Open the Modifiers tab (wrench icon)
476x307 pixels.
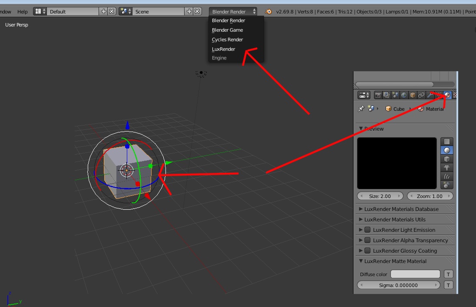430,95
